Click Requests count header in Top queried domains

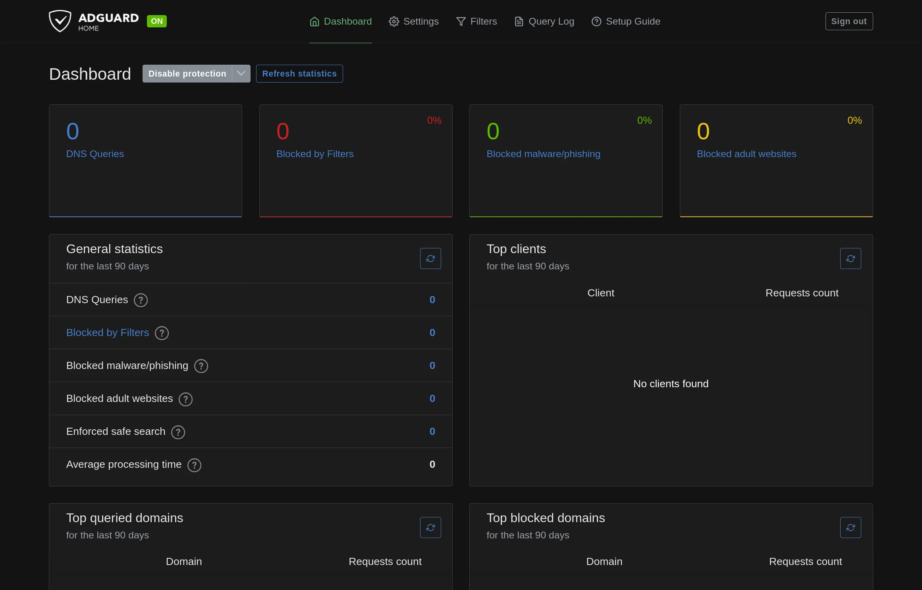(385, 561)
